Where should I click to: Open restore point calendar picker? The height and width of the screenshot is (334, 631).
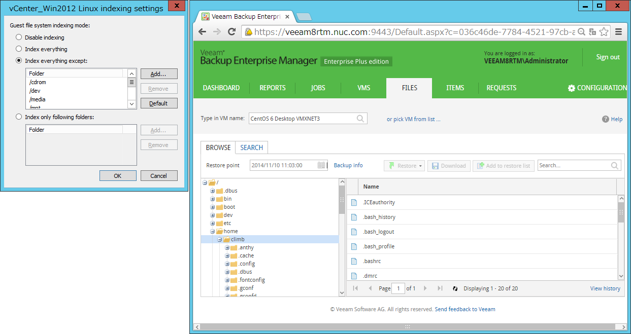(321, 165)
